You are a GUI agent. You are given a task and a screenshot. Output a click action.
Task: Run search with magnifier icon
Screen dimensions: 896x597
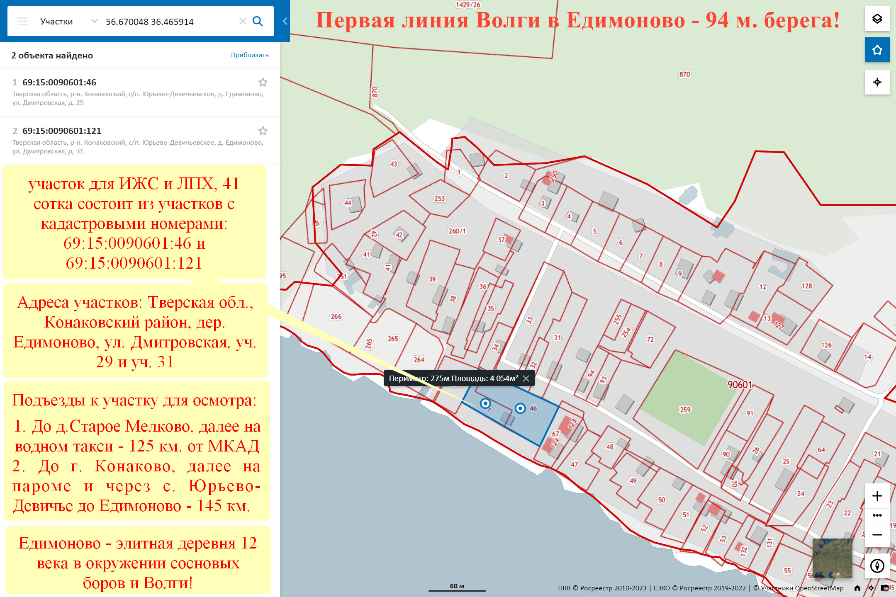(x=258, y=21)
